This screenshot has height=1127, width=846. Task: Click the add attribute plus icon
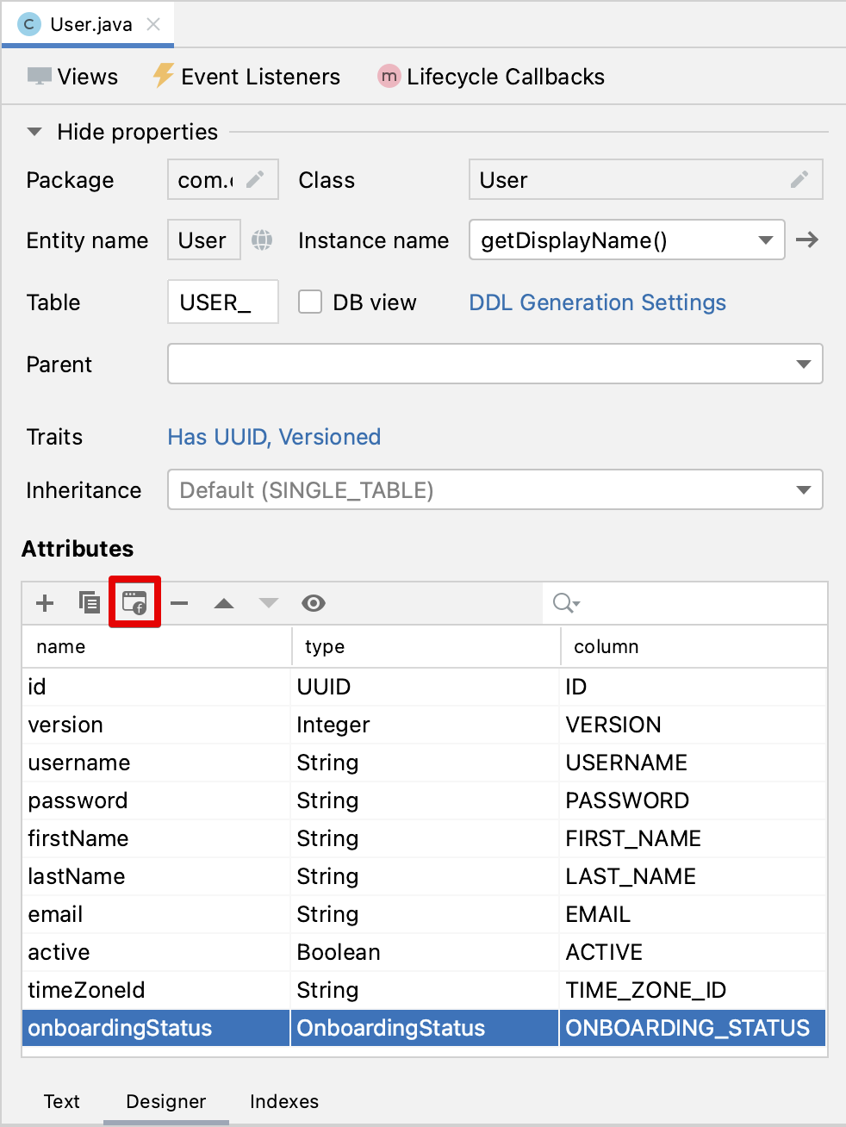point(45,603)
